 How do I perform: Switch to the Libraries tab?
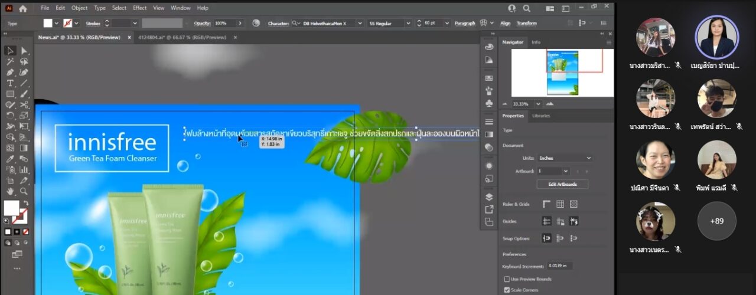[x=540, y=116]
